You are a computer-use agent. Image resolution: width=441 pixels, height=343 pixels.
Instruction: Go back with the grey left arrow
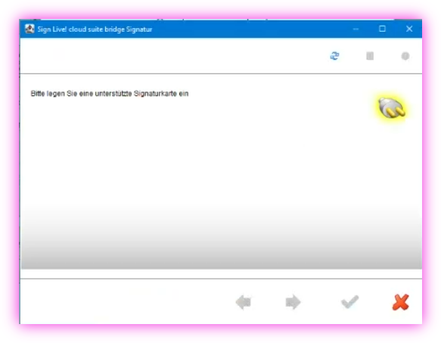[x=244, y=302]
